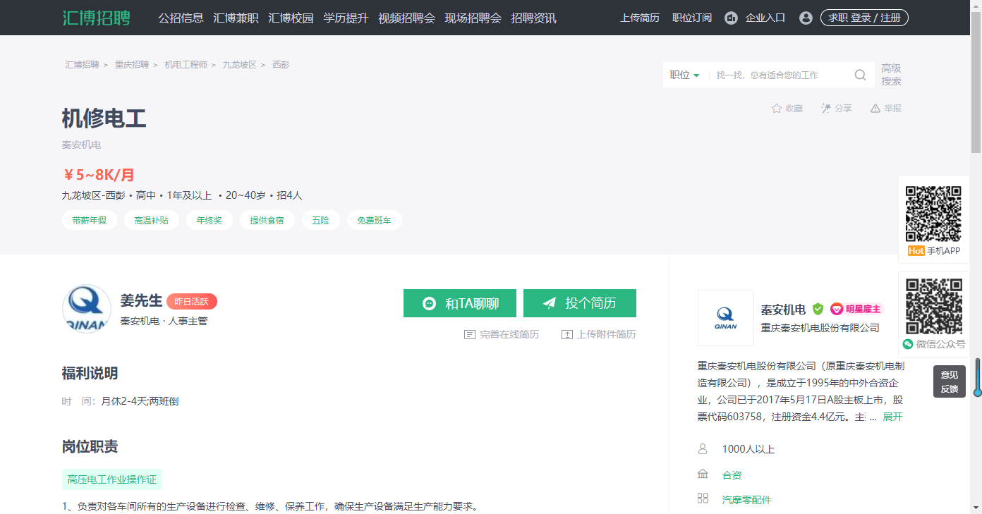The height and width of the screenshot is (514, 982).
Task: Expand the company description with 展开
Action: coord(892,417)
